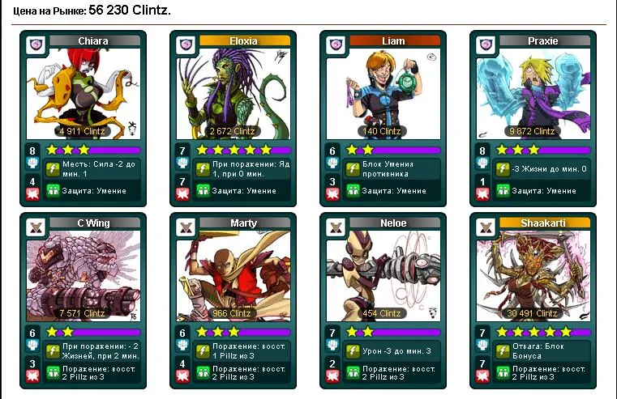Open Neloe's card artwork
The image size is (617, 399).
(383, 276)
